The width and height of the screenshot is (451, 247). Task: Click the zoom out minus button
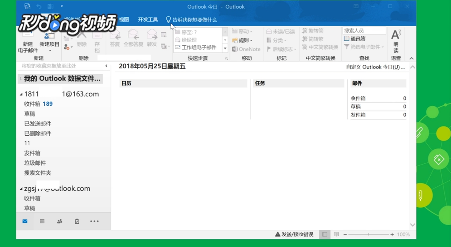345,234
